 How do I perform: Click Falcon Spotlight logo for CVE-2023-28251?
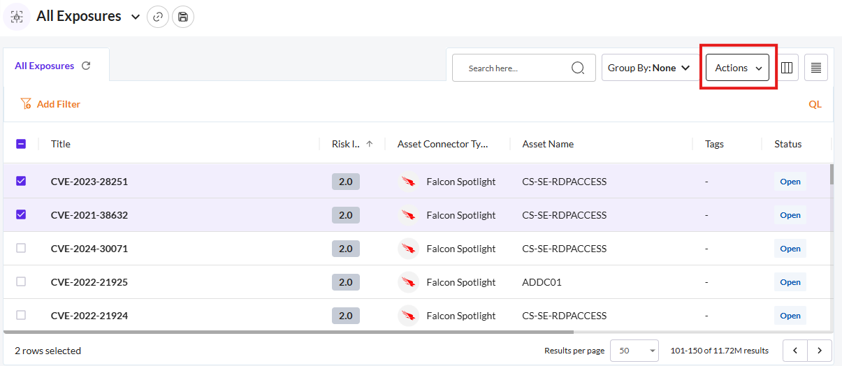408,182
